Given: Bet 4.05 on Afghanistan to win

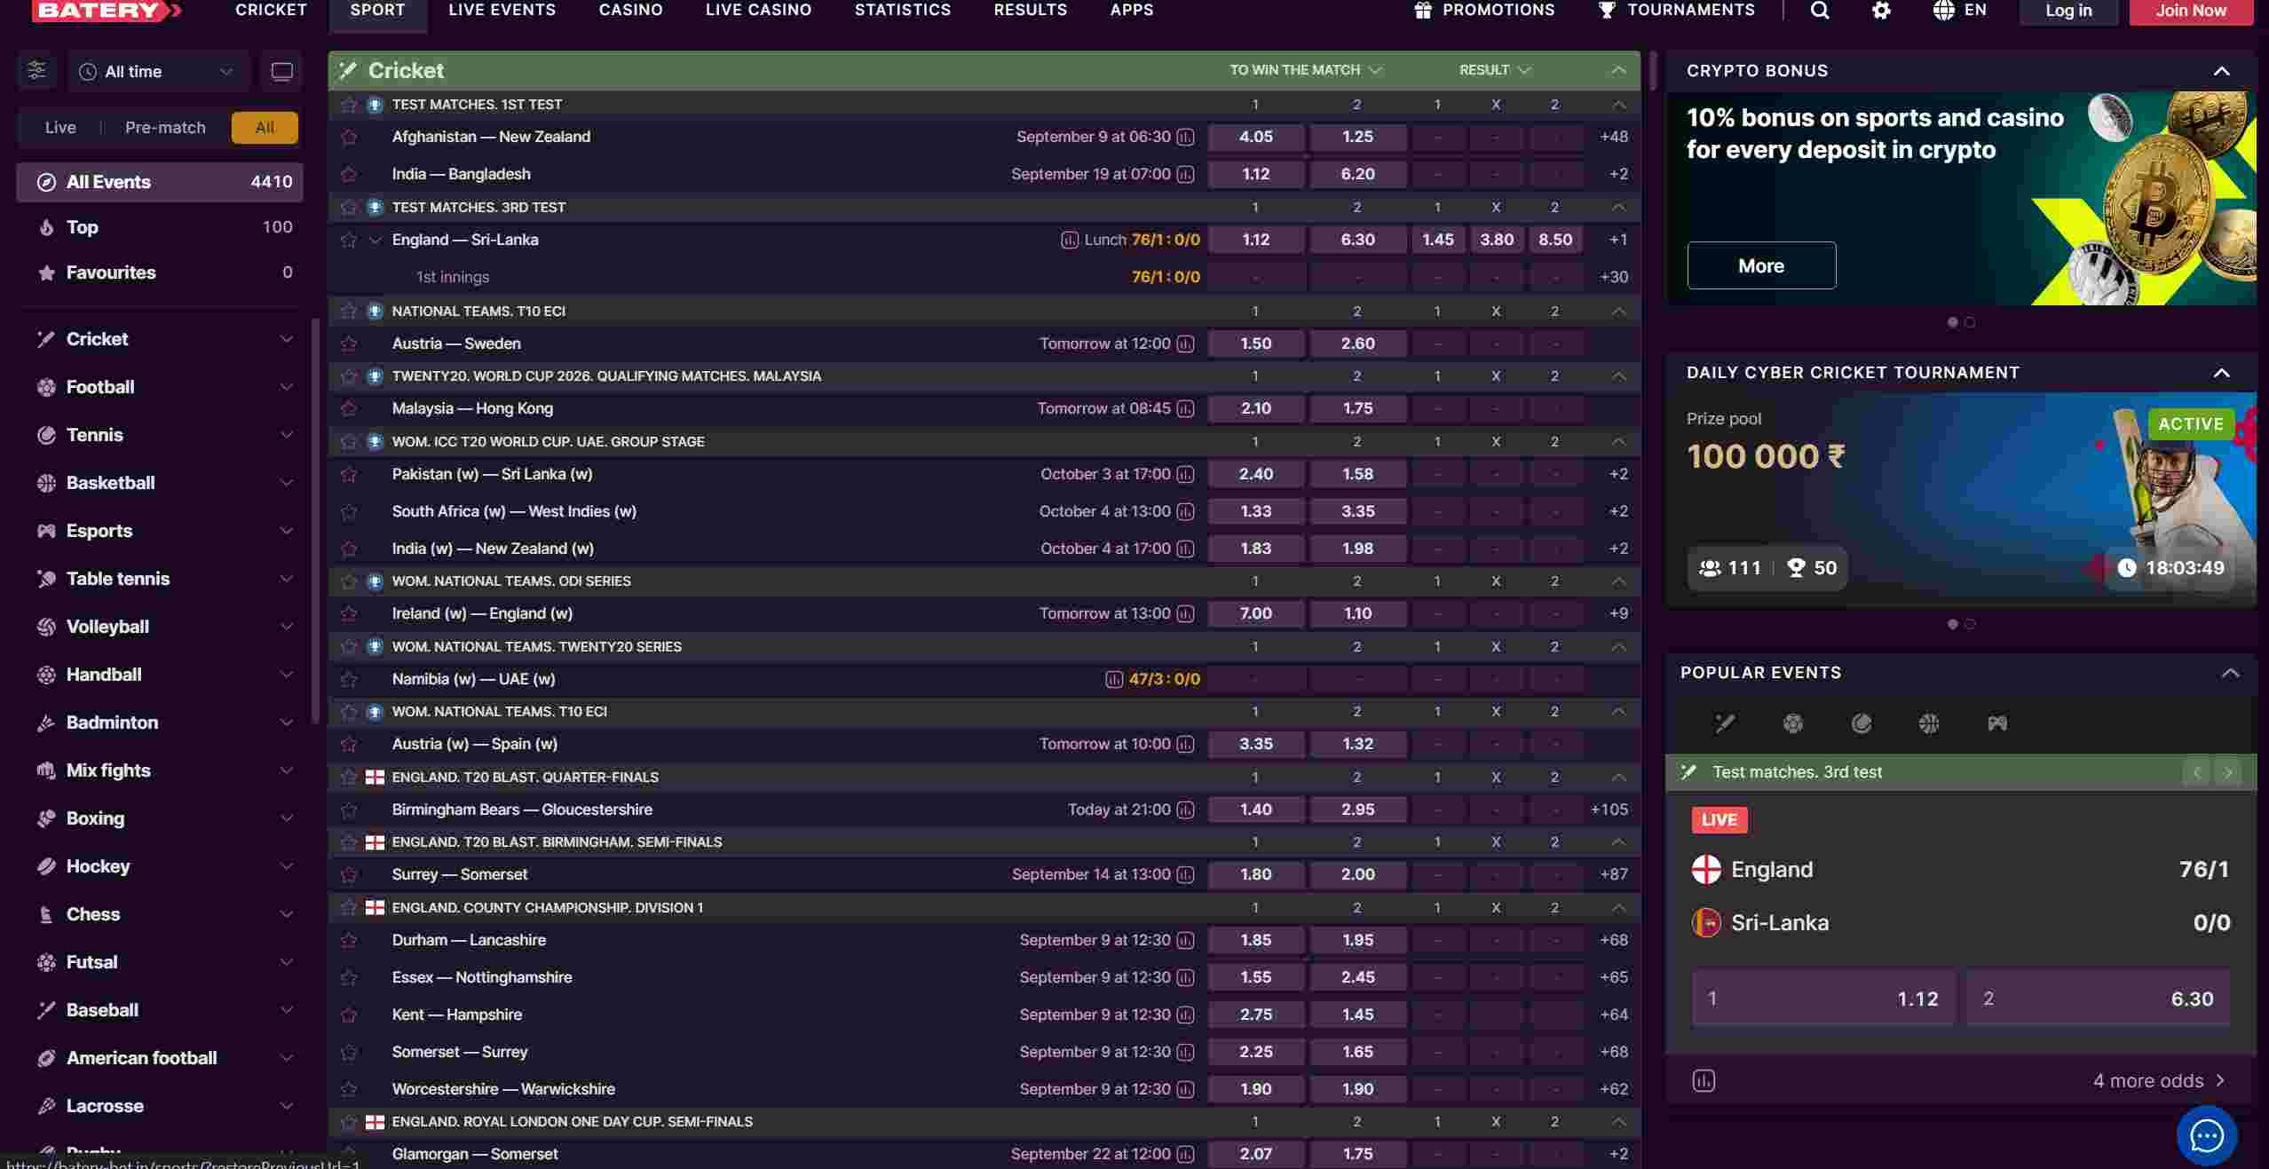Looking at the screenshot, I should tap(1255, 137).
